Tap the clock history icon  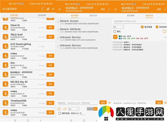click(x=59, y=109)
